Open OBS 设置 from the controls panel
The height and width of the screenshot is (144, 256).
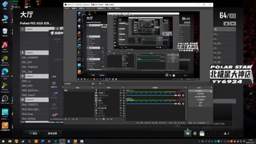coord(200,102)
